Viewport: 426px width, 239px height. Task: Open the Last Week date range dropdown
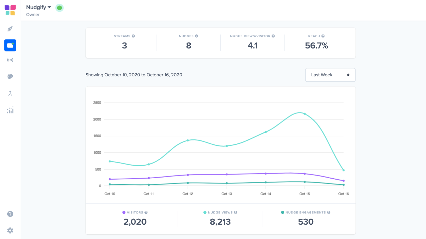[330, 75]
